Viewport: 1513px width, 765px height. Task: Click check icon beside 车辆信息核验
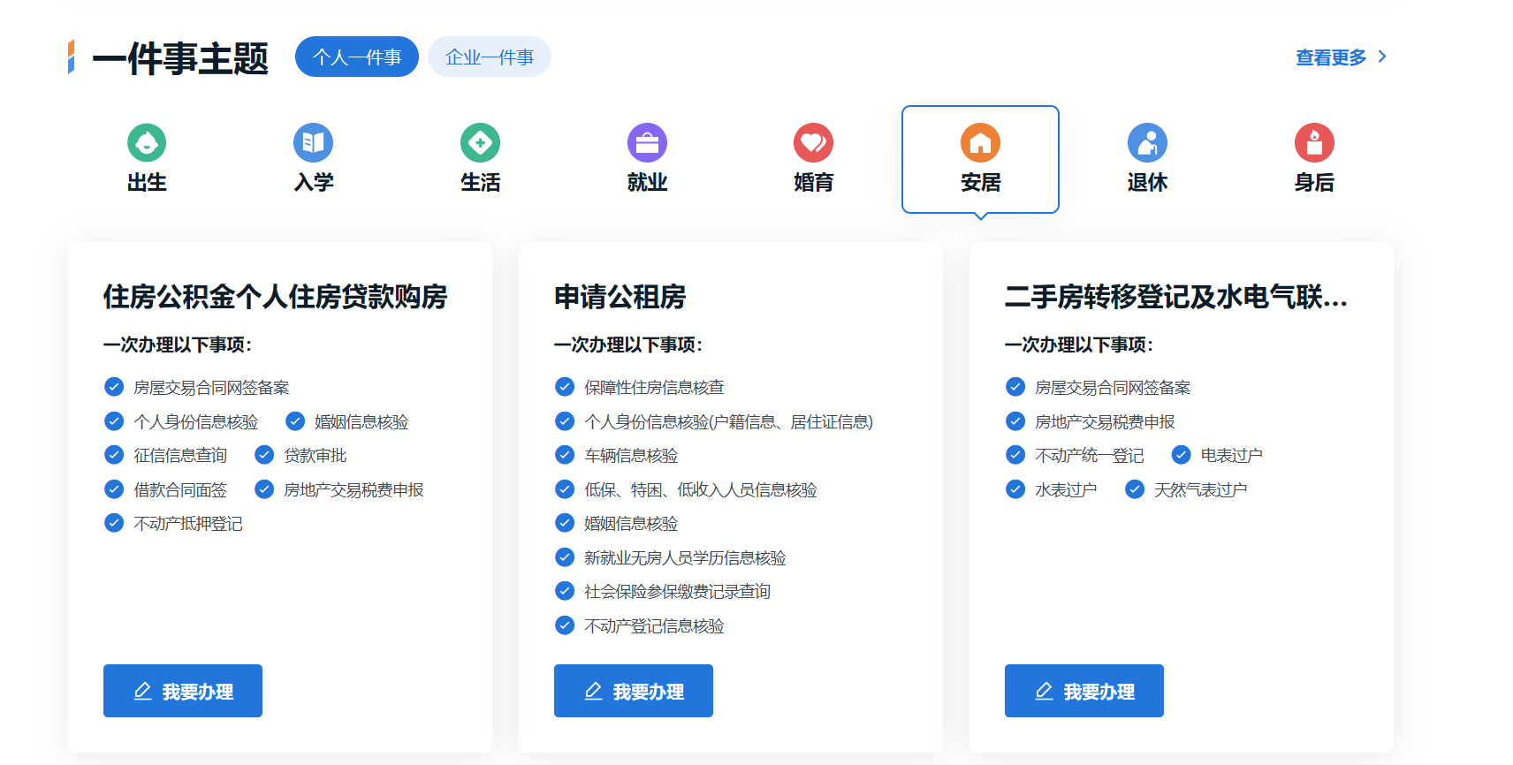click(565, 455)
